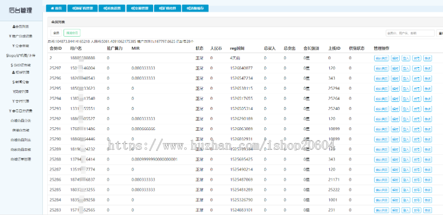Viewport: 443px width, 215px height.
Task: Go to the 交易管理 tab
Action: (x=140, y=8)
